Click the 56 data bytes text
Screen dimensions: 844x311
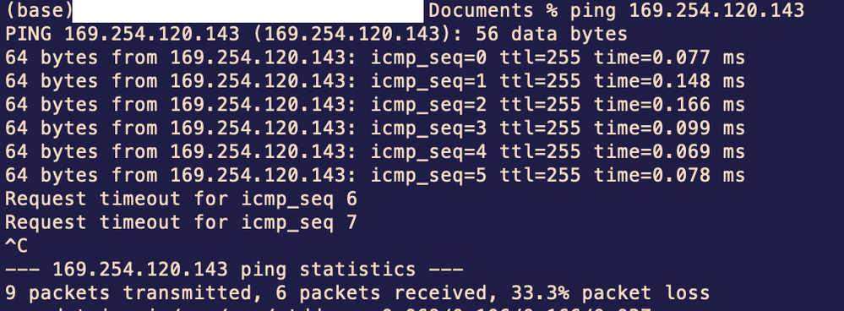tap(552, 35)
